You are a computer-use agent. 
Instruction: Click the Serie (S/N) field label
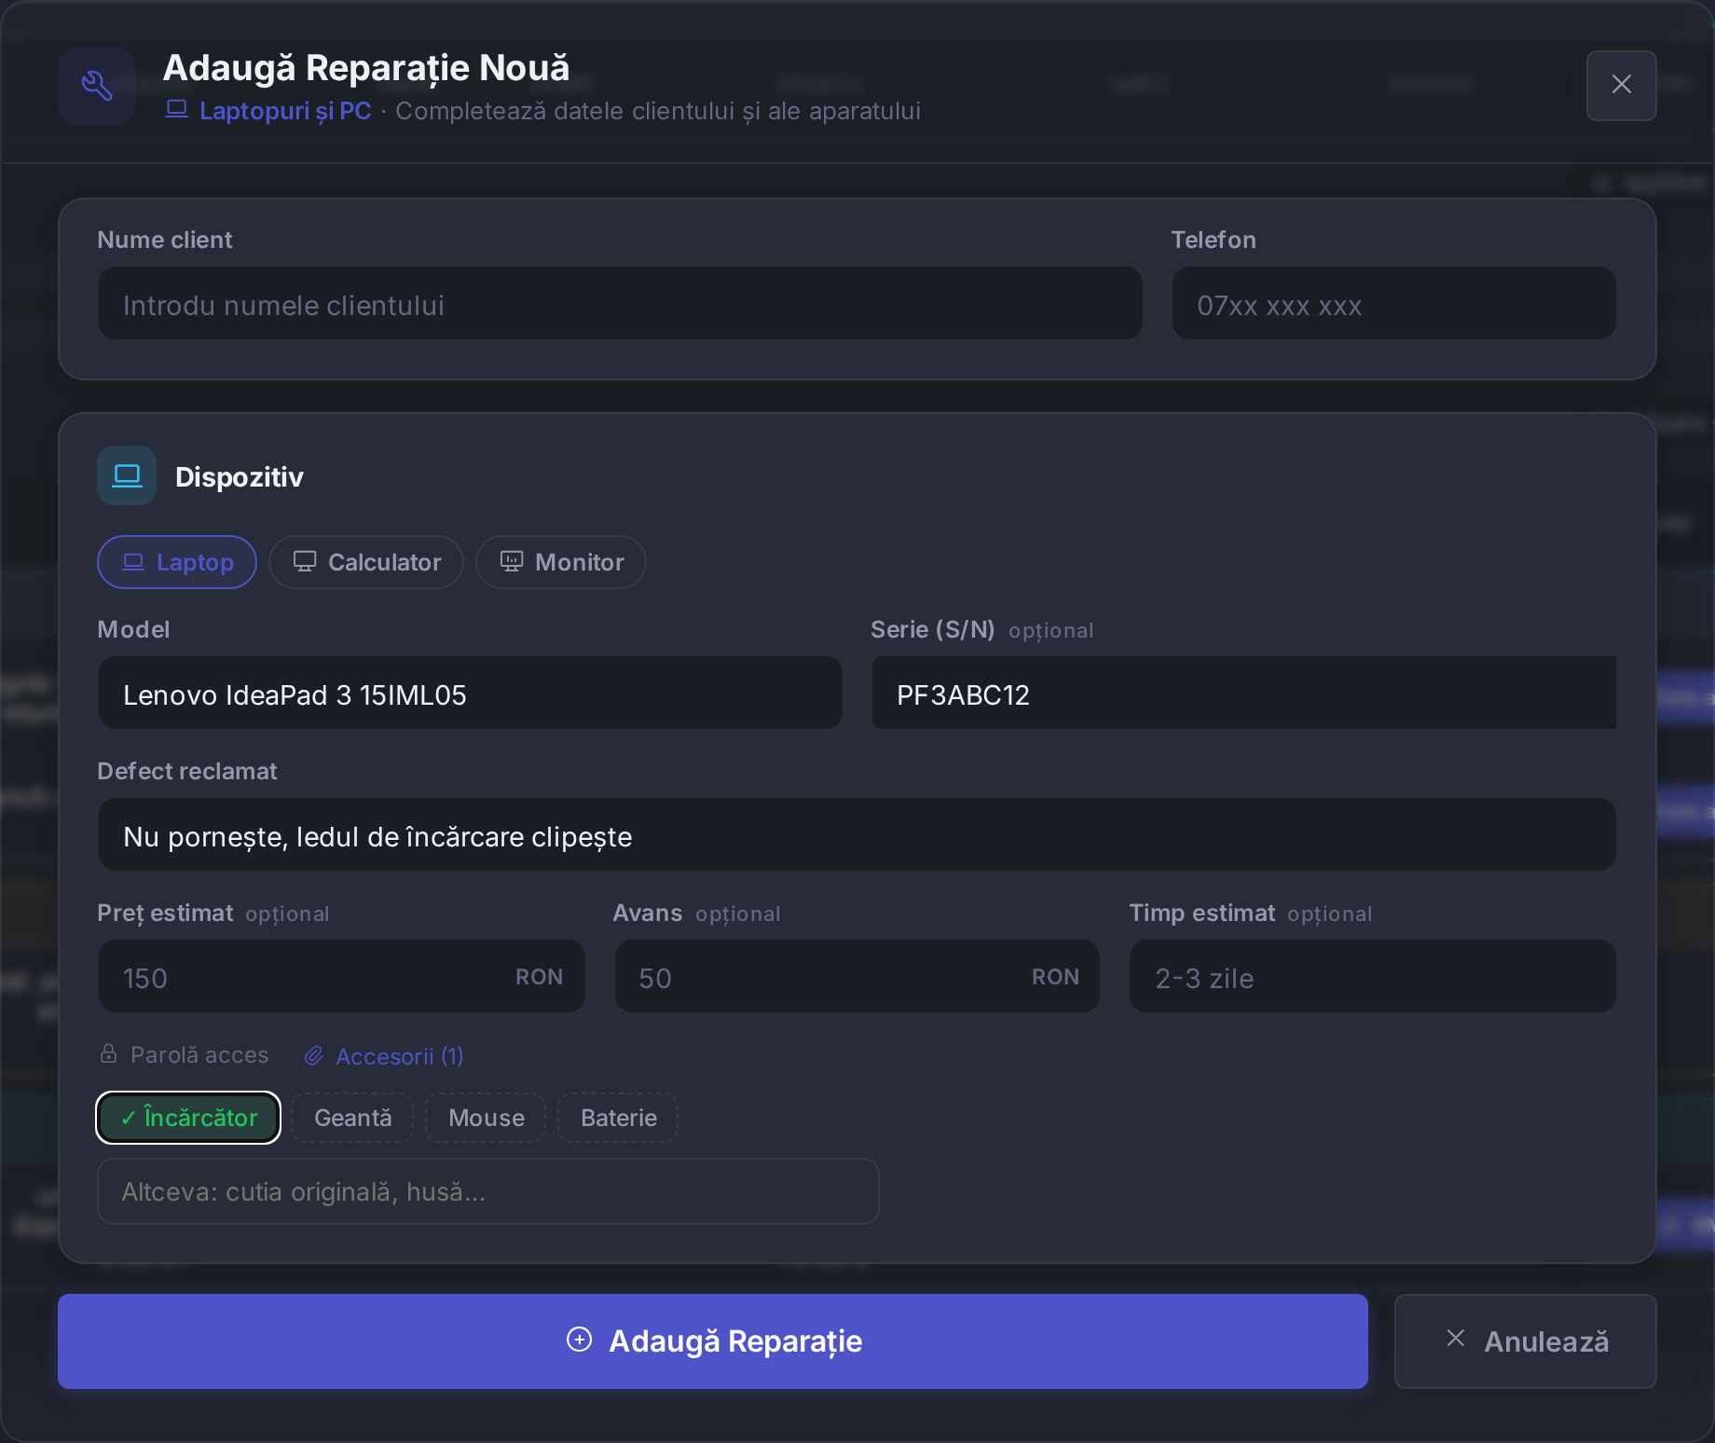coord(932,630)
